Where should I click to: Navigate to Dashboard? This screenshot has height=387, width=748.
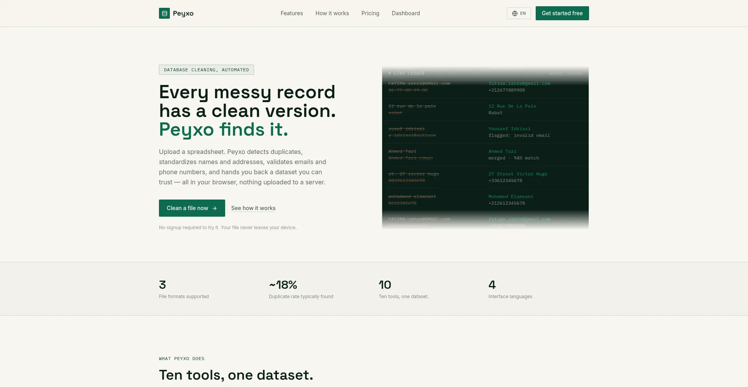[406, 13]
